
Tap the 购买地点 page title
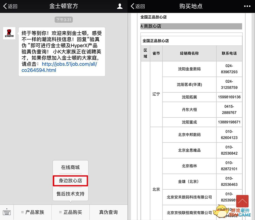pyautogui.click(x=191, y=6)
